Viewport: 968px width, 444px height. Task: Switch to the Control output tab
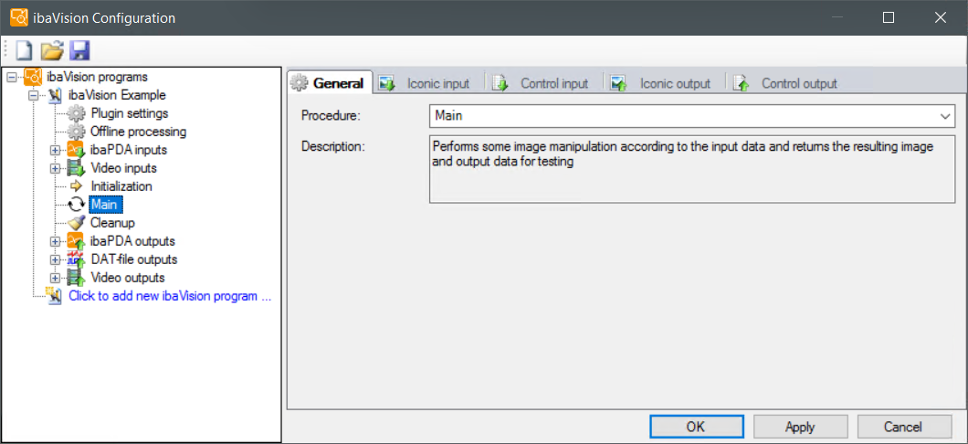tap(784, 83)
